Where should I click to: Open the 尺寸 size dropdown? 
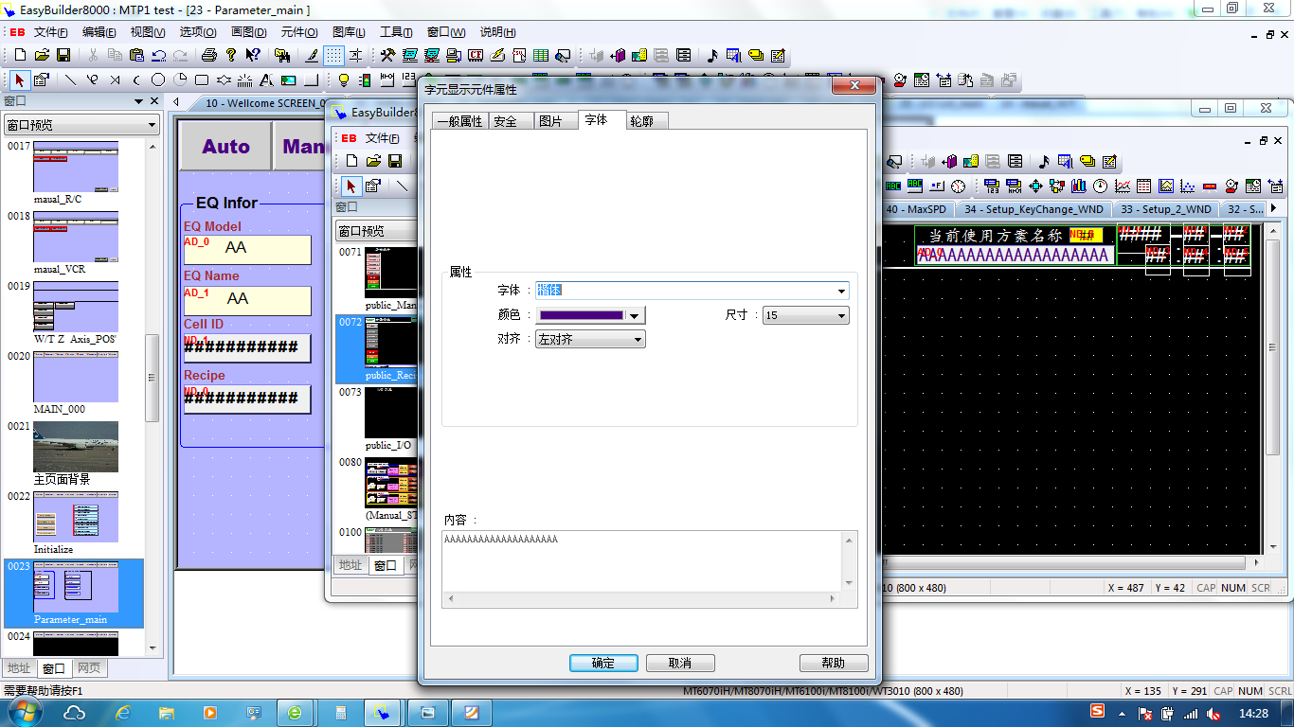[840, 316]
